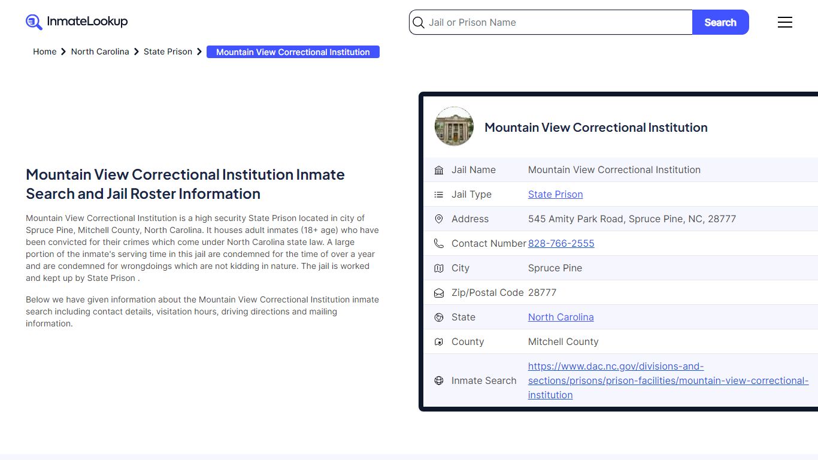The height and width of the screenshot is (460, 818).
Task: Click the page heading Inmate Search and Jail Roster
Action: tap(186, 184)
